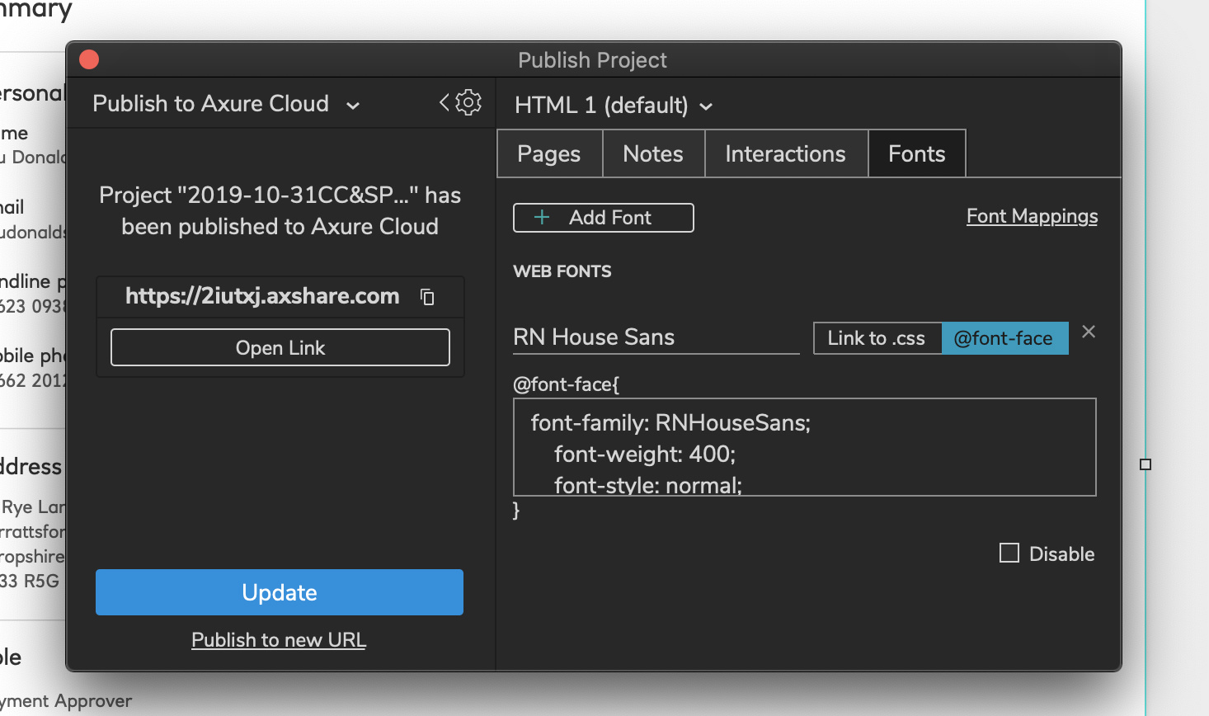
Task: Switch font mode to Link to .css
Action: click(x=877, y=338)
